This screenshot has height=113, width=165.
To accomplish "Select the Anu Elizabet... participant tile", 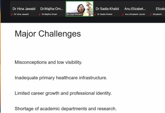I will (135, 9).
